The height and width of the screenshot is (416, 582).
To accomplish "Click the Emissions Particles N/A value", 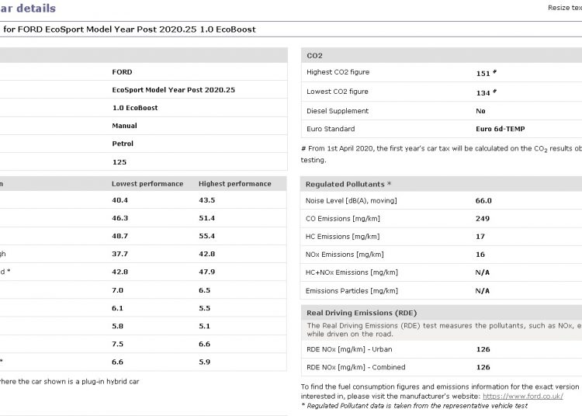I will [x=482, y=291].
